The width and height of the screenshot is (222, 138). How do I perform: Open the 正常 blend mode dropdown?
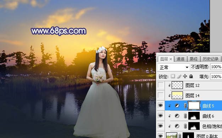[174, 67]
